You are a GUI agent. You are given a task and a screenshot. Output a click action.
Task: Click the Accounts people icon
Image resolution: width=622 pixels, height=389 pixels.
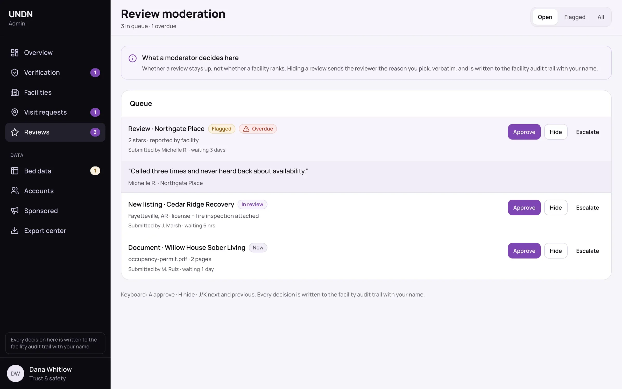coord(15,191)
